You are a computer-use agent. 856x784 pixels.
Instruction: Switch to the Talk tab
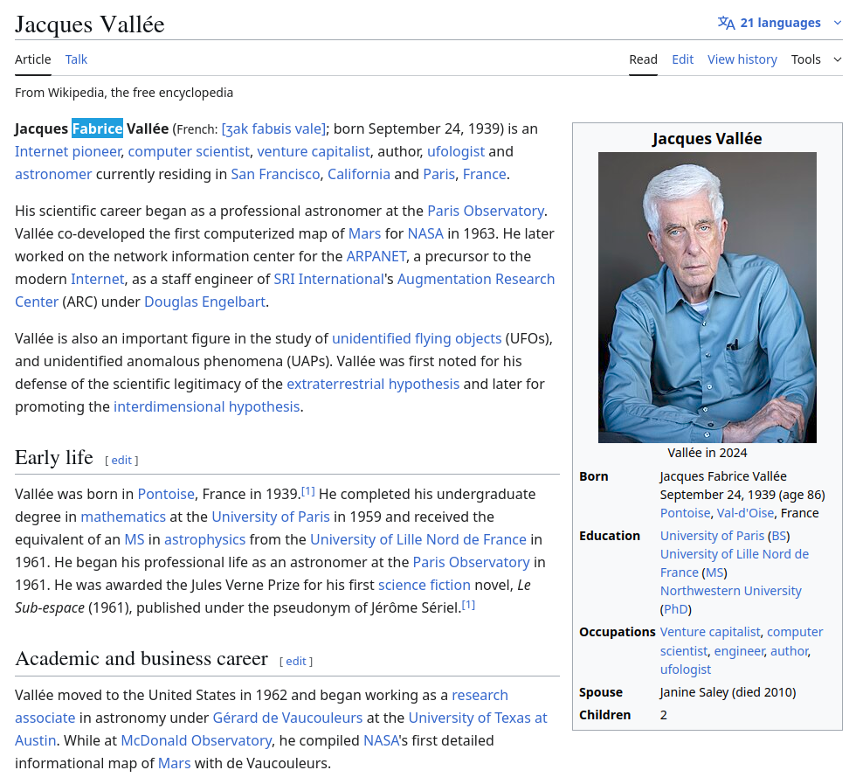[x=76, y=59]
